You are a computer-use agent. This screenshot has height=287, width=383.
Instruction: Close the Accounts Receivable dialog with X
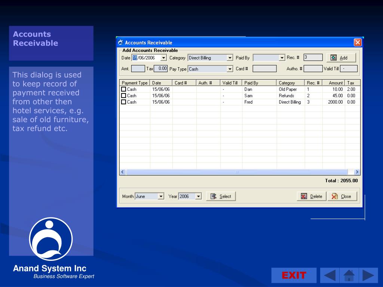click(x=358, y=43)
